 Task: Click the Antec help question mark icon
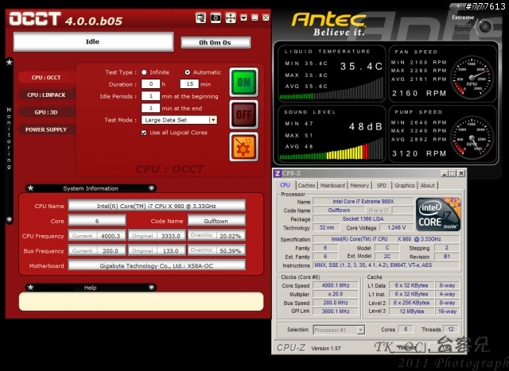[457, 6]
